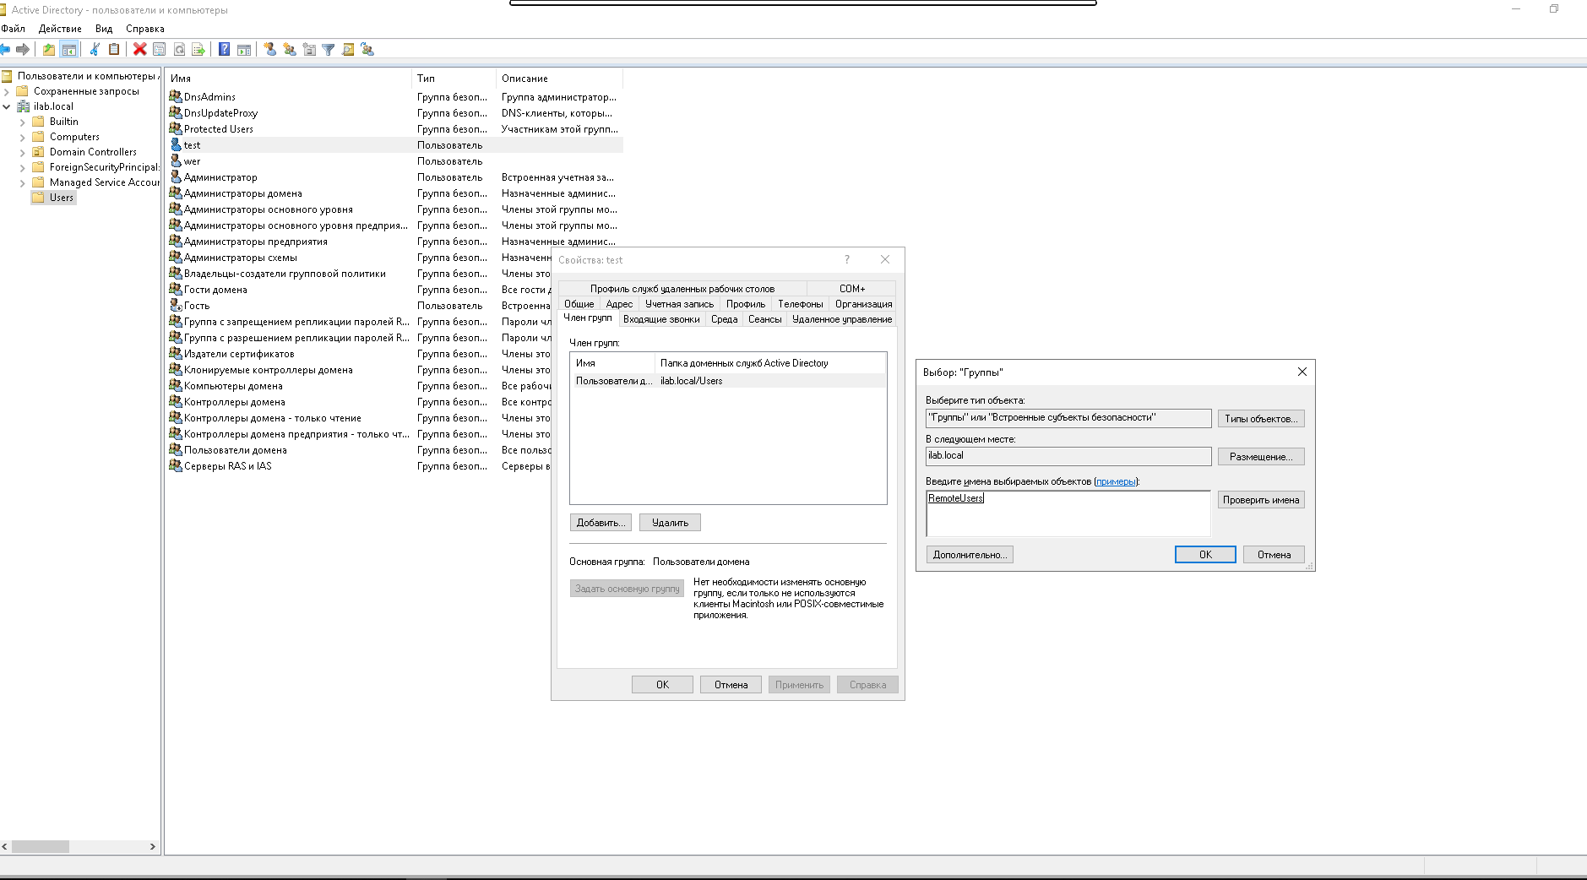
Task: Go up one level folder icon
Action: (x=49, y=50)
